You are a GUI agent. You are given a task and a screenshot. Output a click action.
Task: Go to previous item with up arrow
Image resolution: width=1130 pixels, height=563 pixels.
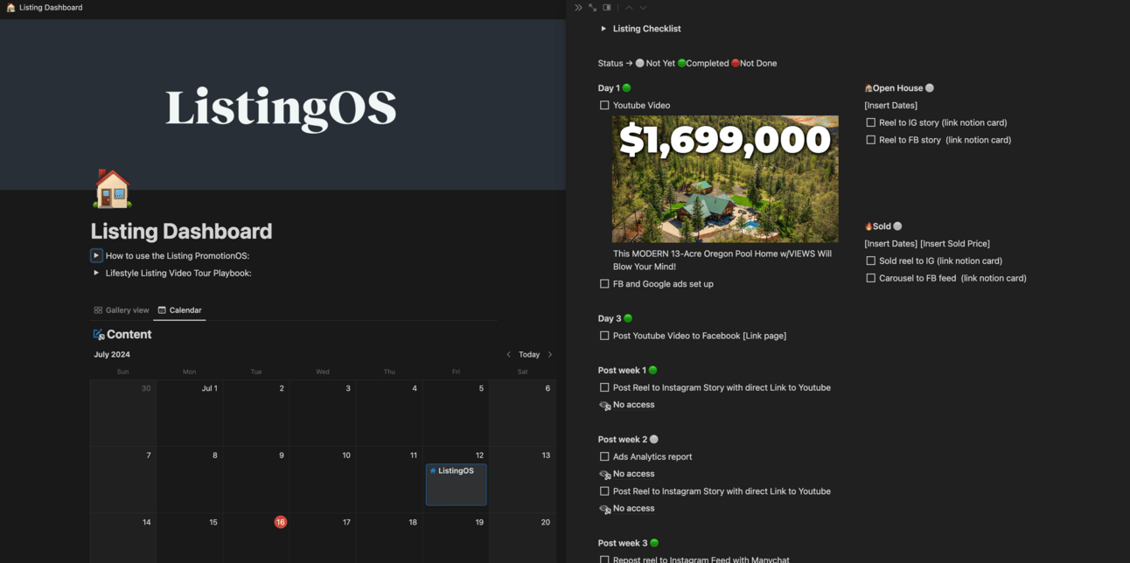[628, 8]
